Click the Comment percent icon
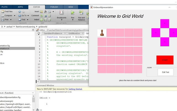This screenshot has height=111, width=177. coord(41,16)
